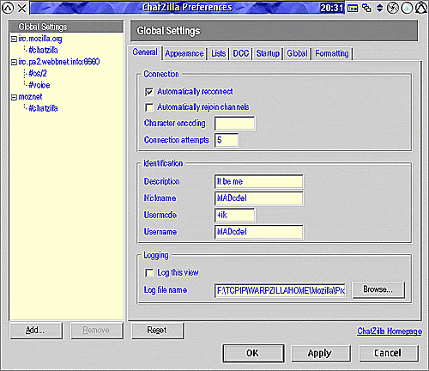
Task: Open the window system menu icon
Action: 8,8
